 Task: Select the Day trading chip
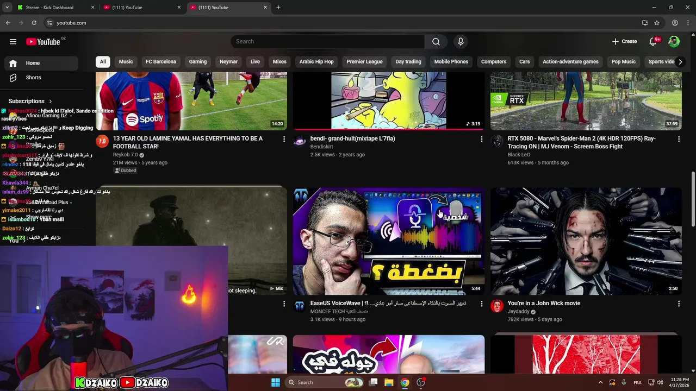pyautogui.click(x=408, y=62)
